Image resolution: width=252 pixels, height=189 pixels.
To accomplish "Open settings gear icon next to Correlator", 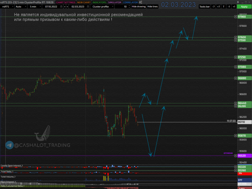I will (x=140, y=2).
